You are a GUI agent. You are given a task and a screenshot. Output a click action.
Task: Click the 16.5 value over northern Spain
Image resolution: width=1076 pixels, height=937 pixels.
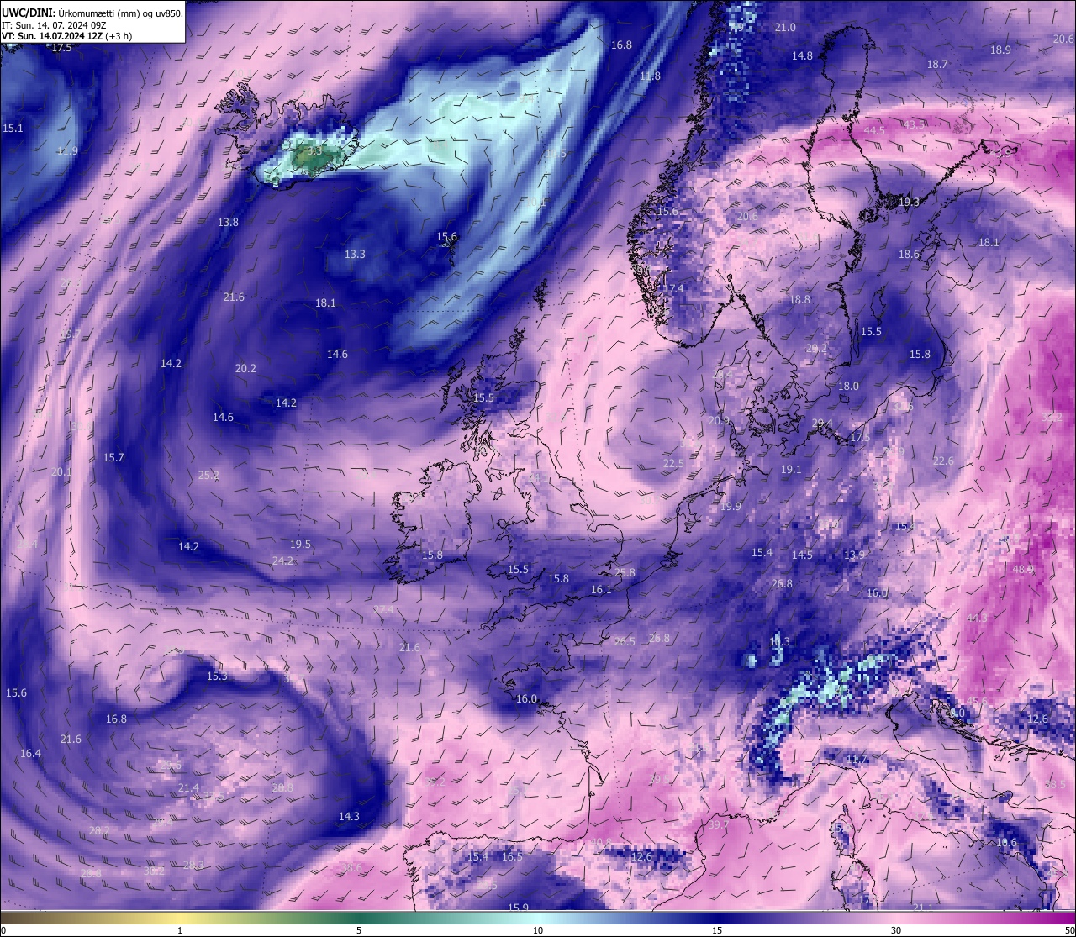point(512,857)
